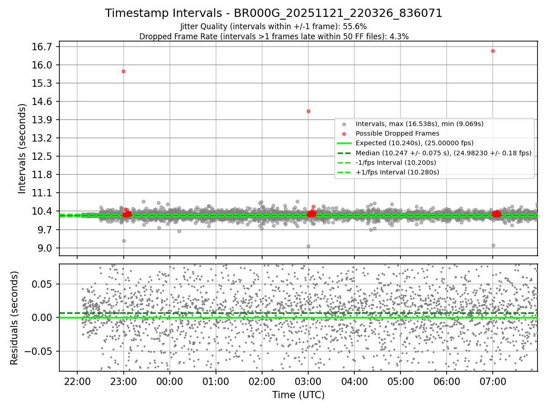The height and width of the screenshot is (411, 548).
Task: Click the Time (UTC) x-axis label
Action: (298, 395)
